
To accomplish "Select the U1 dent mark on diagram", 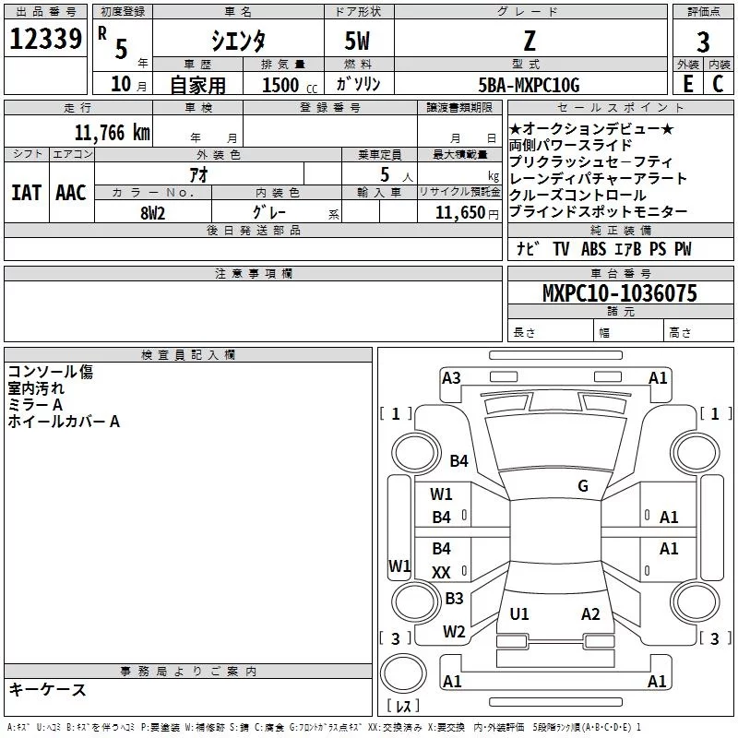I will [x=519, y=613].
